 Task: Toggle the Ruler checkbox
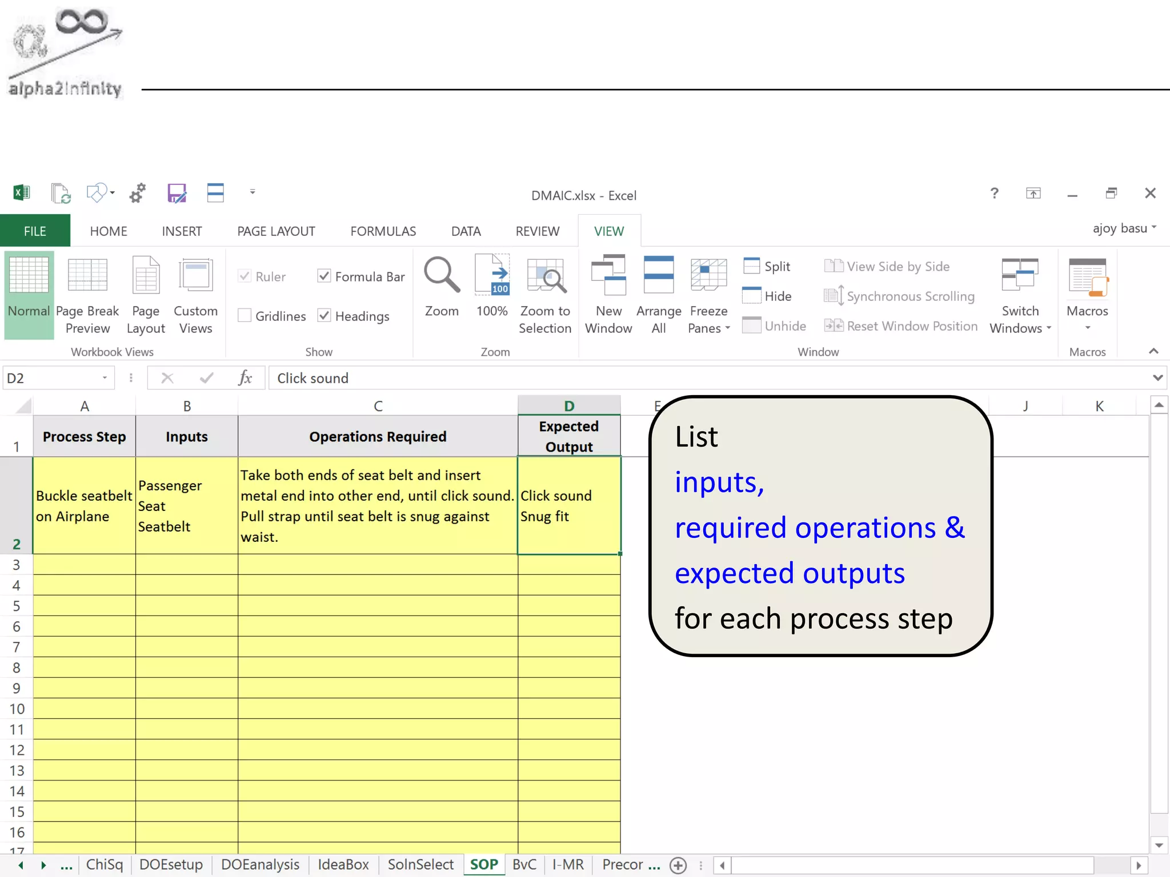(245, 276)
